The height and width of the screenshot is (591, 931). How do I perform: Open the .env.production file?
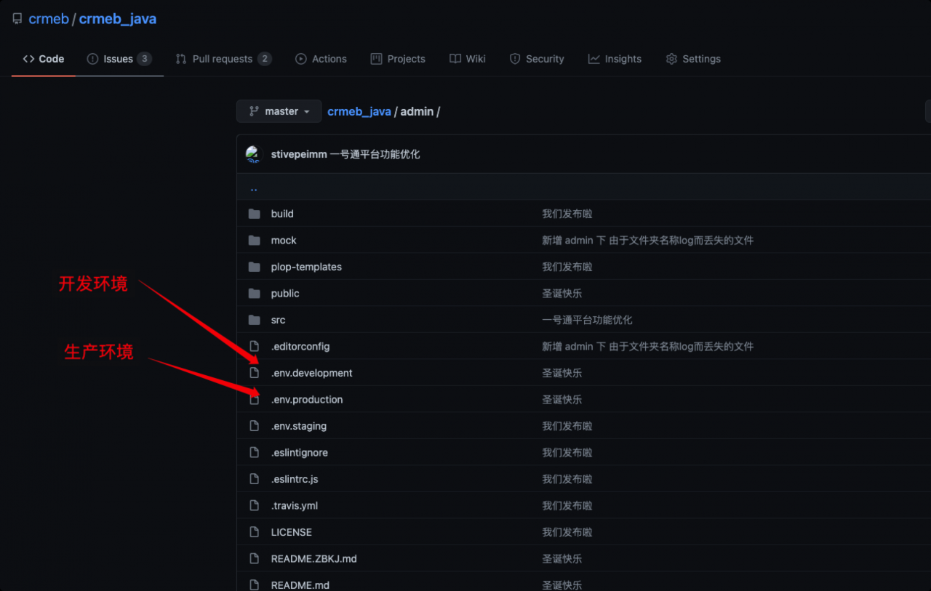click(x=307, y=400)
